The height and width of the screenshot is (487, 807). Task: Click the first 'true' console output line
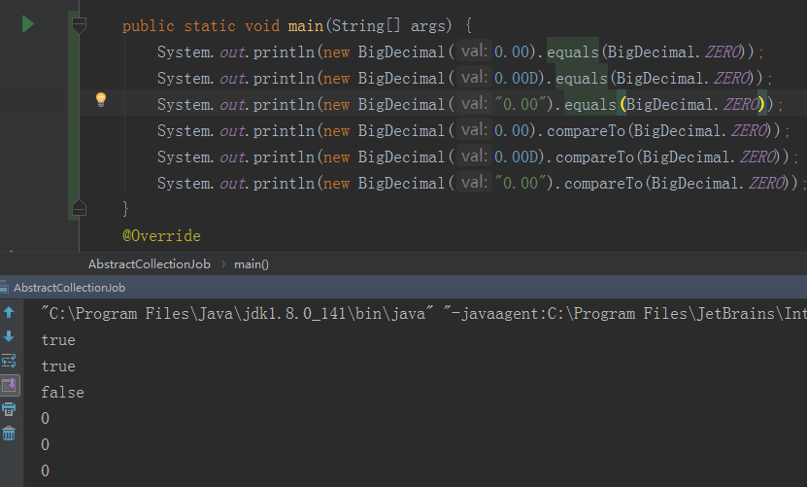pos(58,339)
